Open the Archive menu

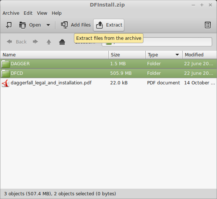click(11, 13)
